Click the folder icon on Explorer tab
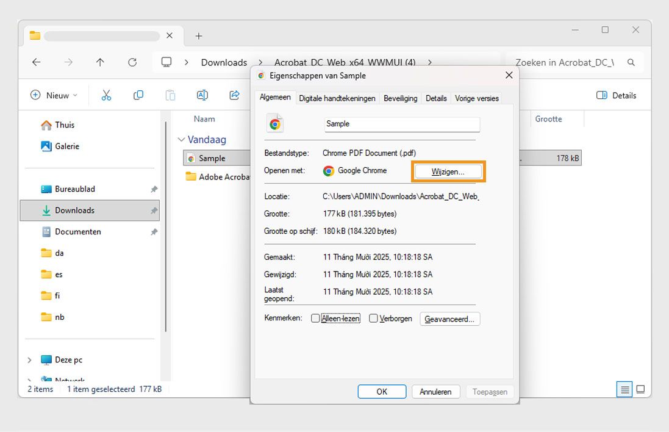Image resolution: width=669 pixels, height=432 pixels. [x=35, y=35]
